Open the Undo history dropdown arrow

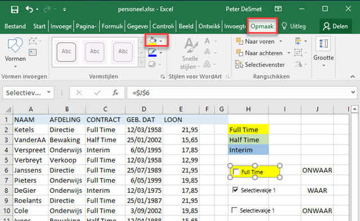pyautogui.click(x=37, y=10)
